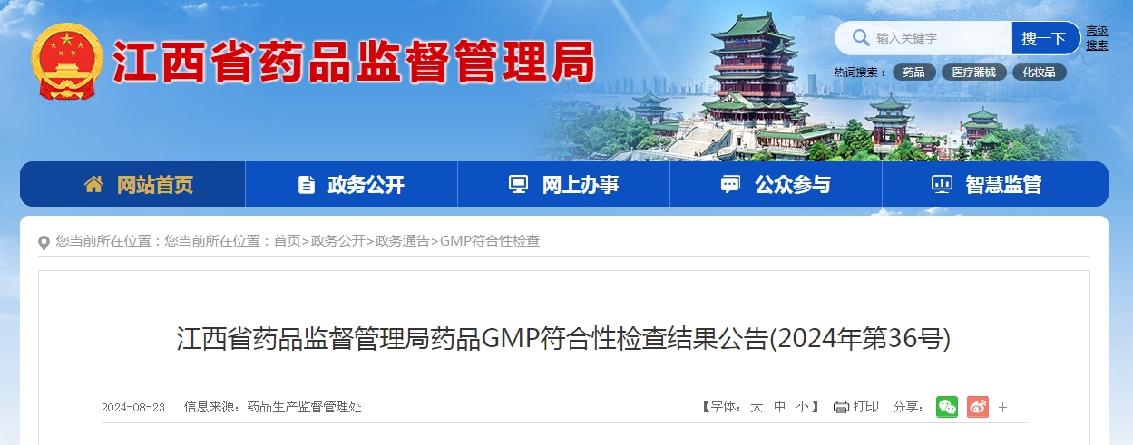
Task: Select hot search tag 医疗器械
Action: pyautogui.click(x=973, y=73)
